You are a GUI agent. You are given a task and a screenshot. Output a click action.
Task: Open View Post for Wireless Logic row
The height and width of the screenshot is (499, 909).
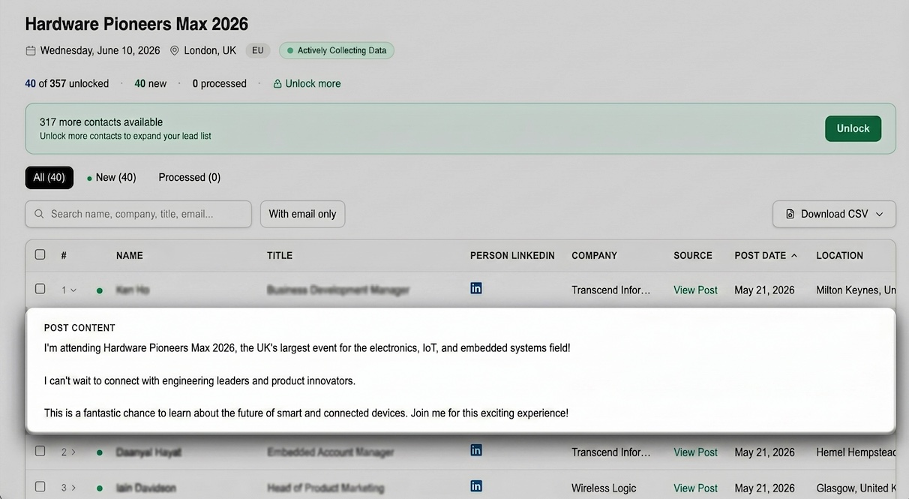coord(695,488)
